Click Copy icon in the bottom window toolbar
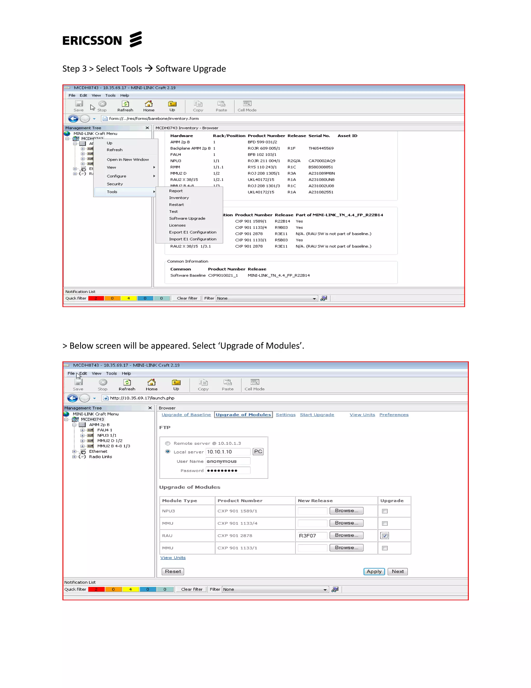This screenshot has height=688, width=531. (x=203, y=382)
